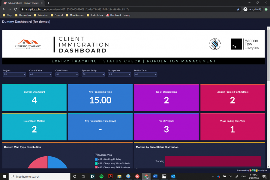
Task: Open Microsoft Word from the taskbar
Action: tap(155, 176)
